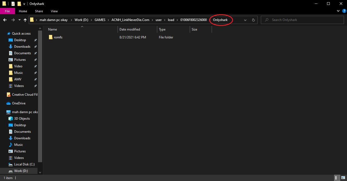Open 3D Objects in navigation pane
347x181 pixels.
(x=22, y=119)
